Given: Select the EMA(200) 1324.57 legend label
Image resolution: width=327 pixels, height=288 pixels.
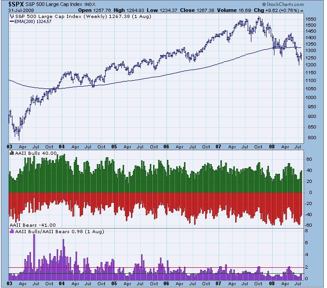Looking at the screenshot, I should tap(33, 21).
